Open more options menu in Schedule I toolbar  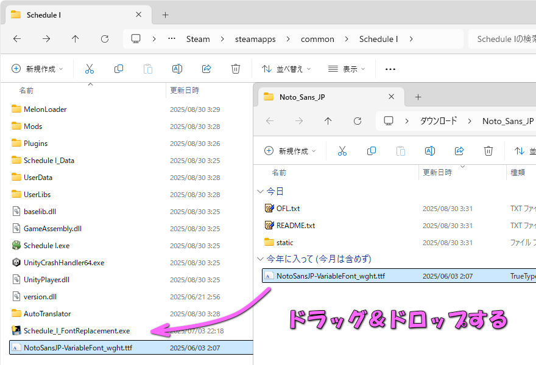(x=390, y=69)
